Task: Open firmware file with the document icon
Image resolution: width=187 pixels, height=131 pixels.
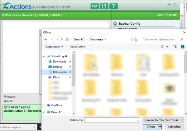Action: pyautogui.click(x=104, y=6)
